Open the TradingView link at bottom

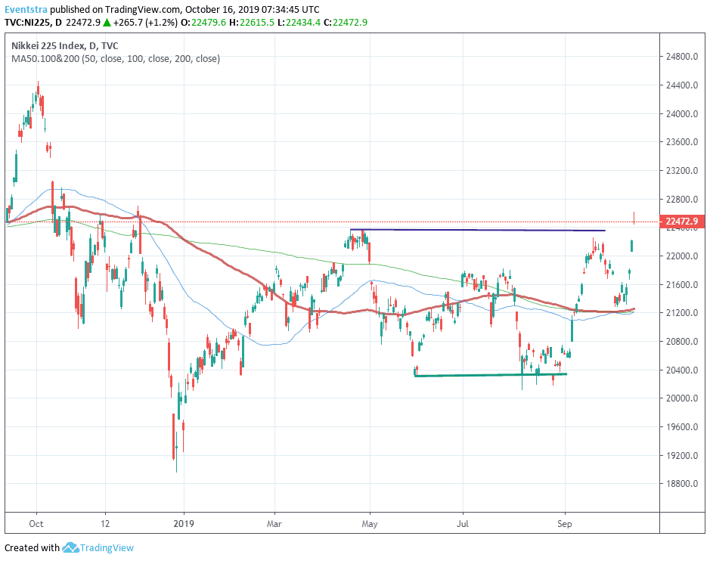click(107, 548)
